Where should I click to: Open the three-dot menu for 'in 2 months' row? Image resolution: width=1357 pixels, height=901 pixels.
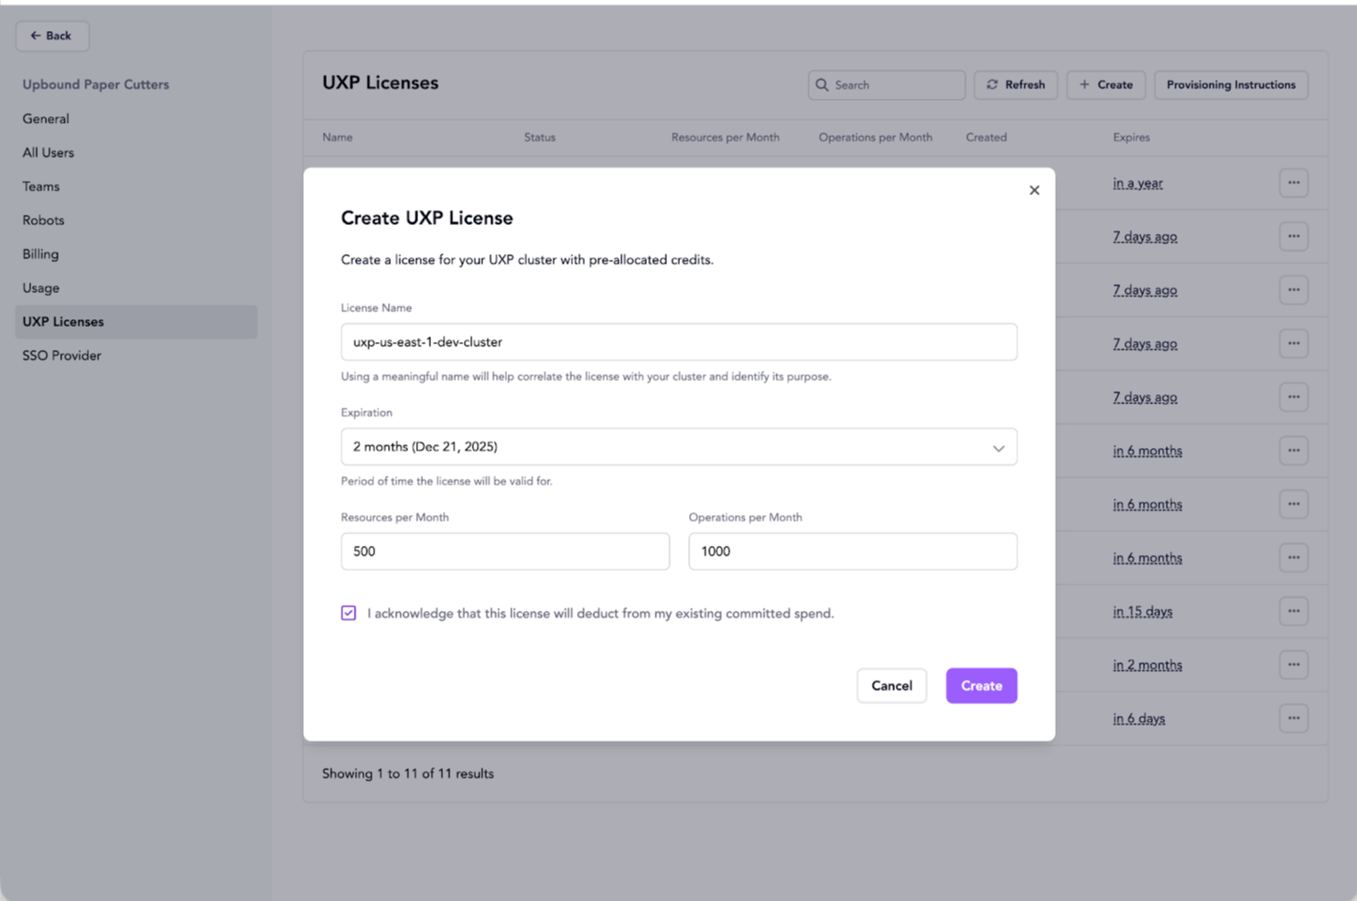[1293, 665]
